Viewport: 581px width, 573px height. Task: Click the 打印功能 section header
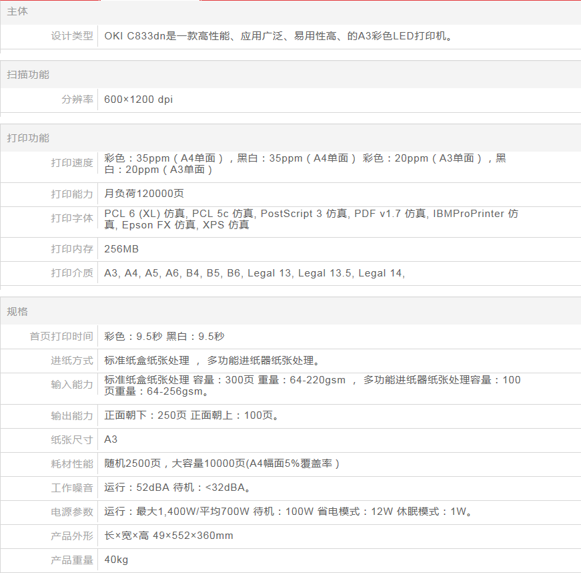(x=28, y=138)
